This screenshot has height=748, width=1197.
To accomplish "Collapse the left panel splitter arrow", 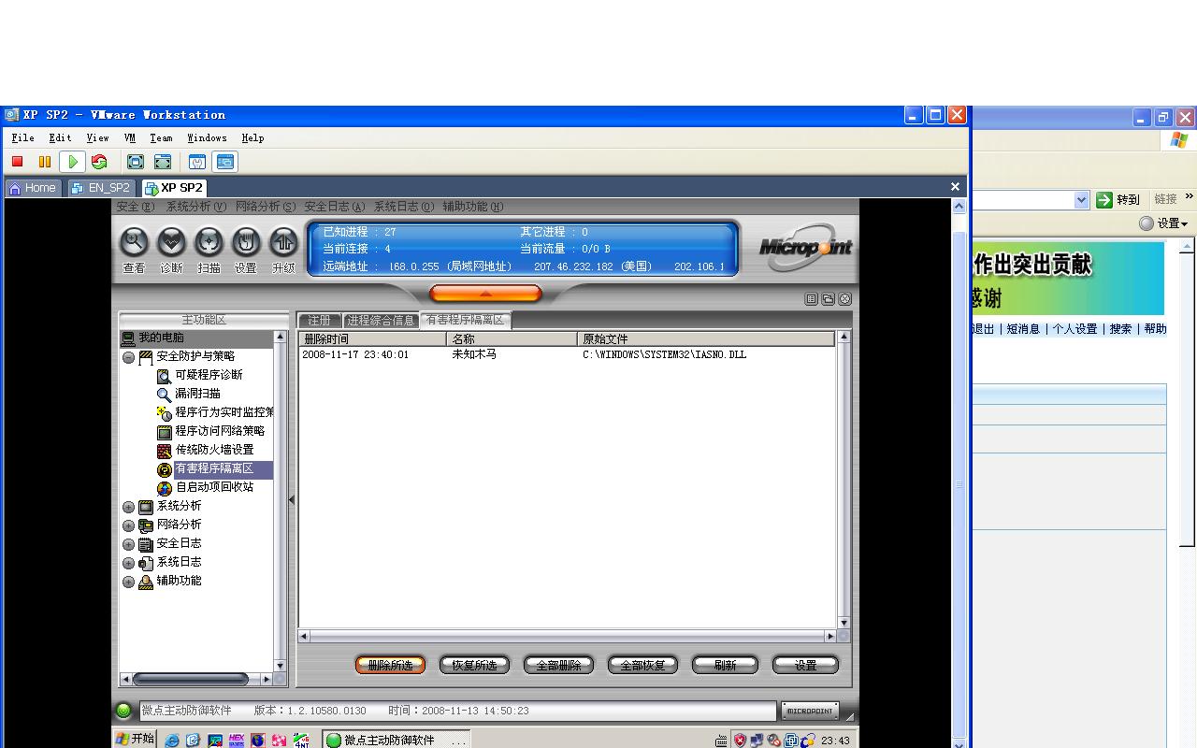I will (292, 499).
